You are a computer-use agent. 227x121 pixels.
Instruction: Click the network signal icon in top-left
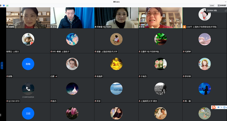tap(7, 5)
